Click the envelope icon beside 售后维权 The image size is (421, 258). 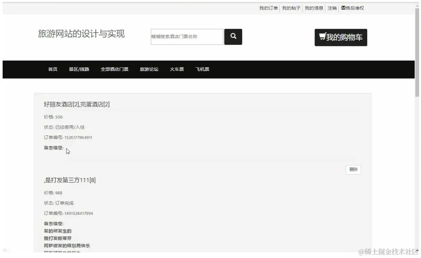click(x=343, y=8)
